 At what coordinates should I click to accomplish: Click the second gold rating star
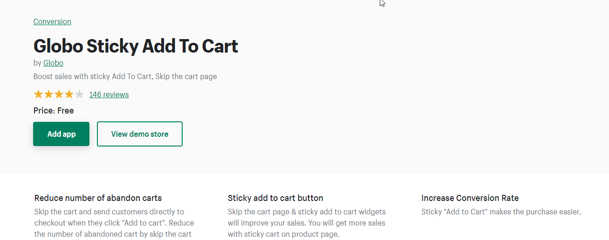pos(48,94)
